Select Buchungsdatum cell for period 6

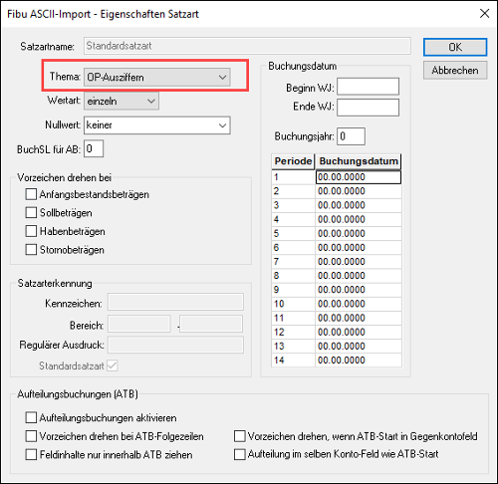click(359, 248)
